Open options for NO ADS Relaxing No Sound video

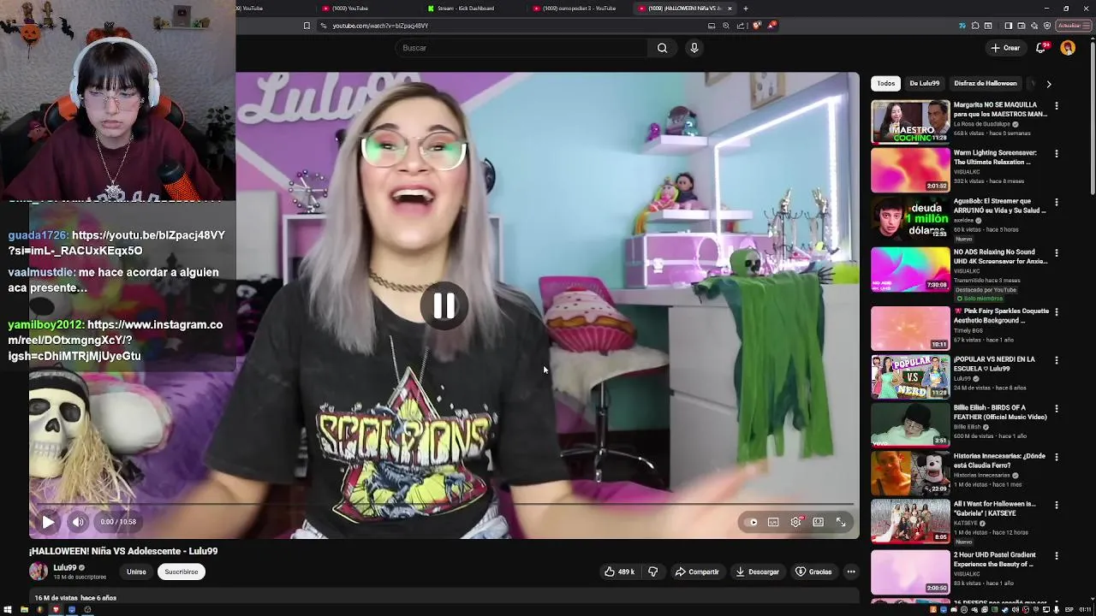(x=1057, y=253)
